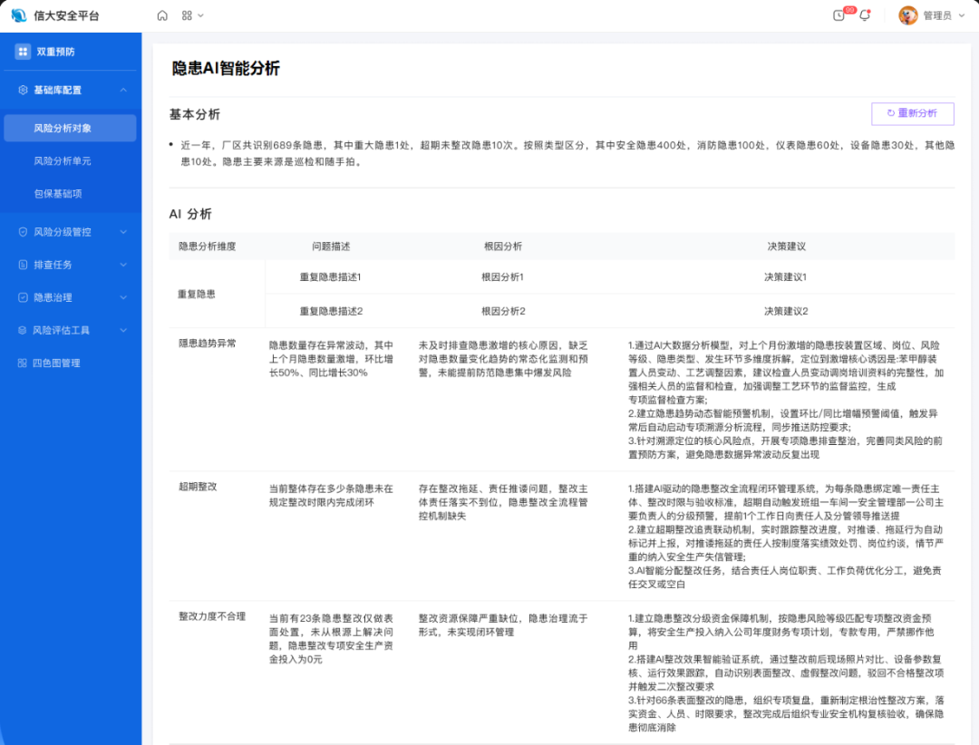
Task: Click the 基本分析 section heading
Action: coord(195,114)
